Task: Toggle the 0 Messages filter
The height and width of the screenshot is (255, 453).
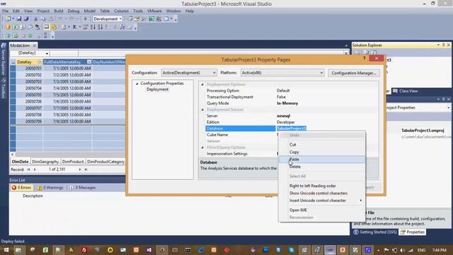Action: 83,188
